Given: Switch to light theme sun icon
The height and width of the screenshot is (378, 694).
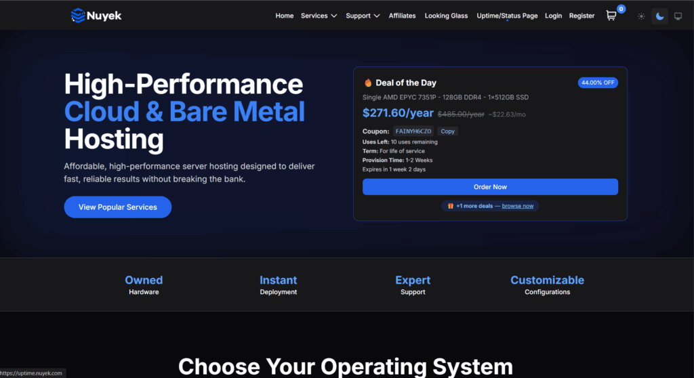Looking at the screenshot, I should 641,16.
